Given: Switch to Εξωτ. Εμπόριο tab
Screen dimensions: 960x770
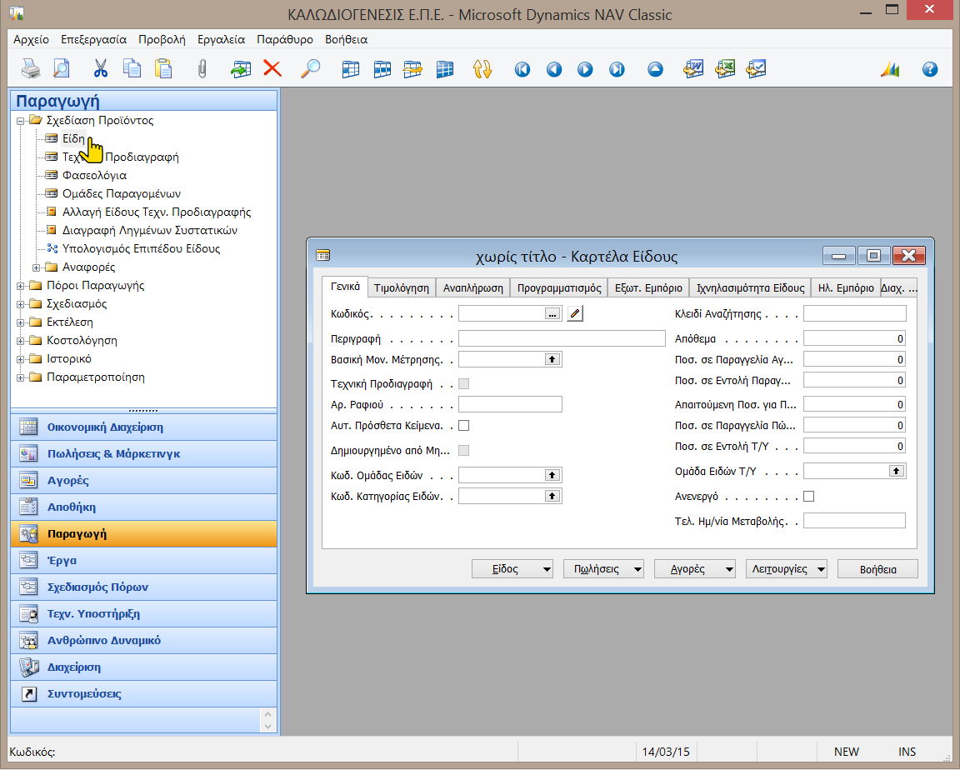Looking at the screenshot, I should coord(648,287).
